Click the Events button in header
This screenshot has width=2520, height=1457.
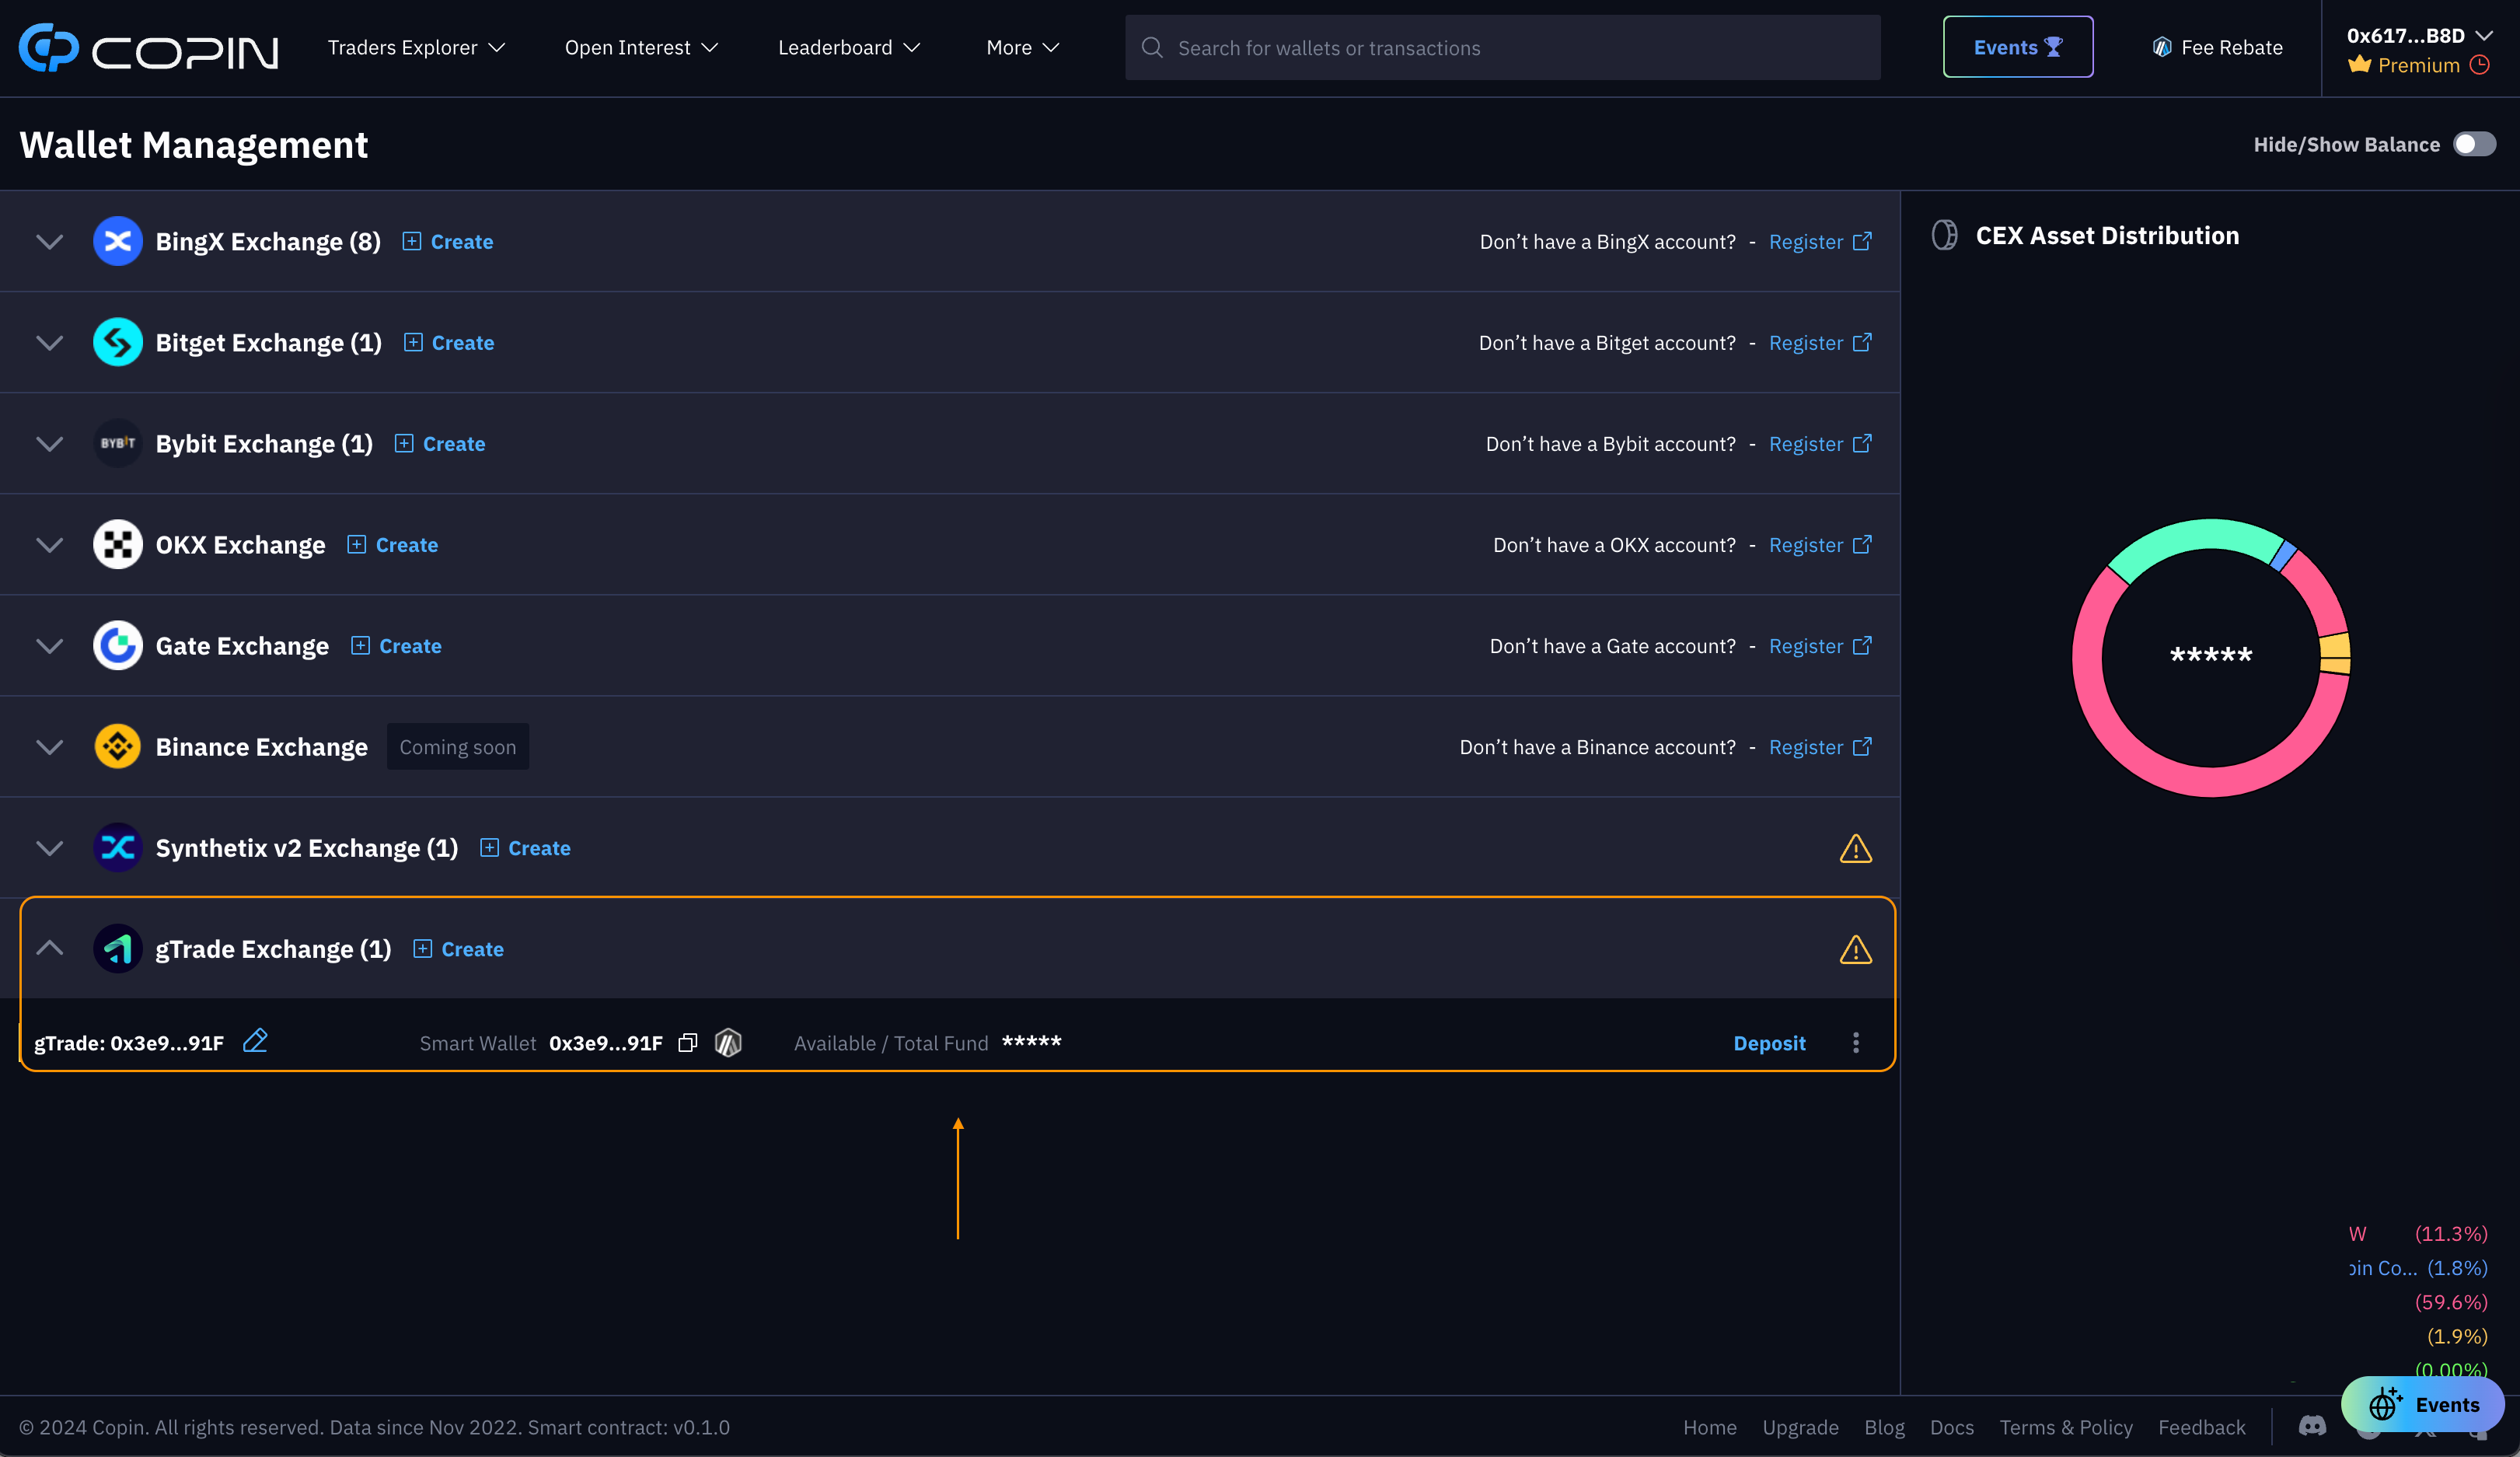pos(2018,47)
